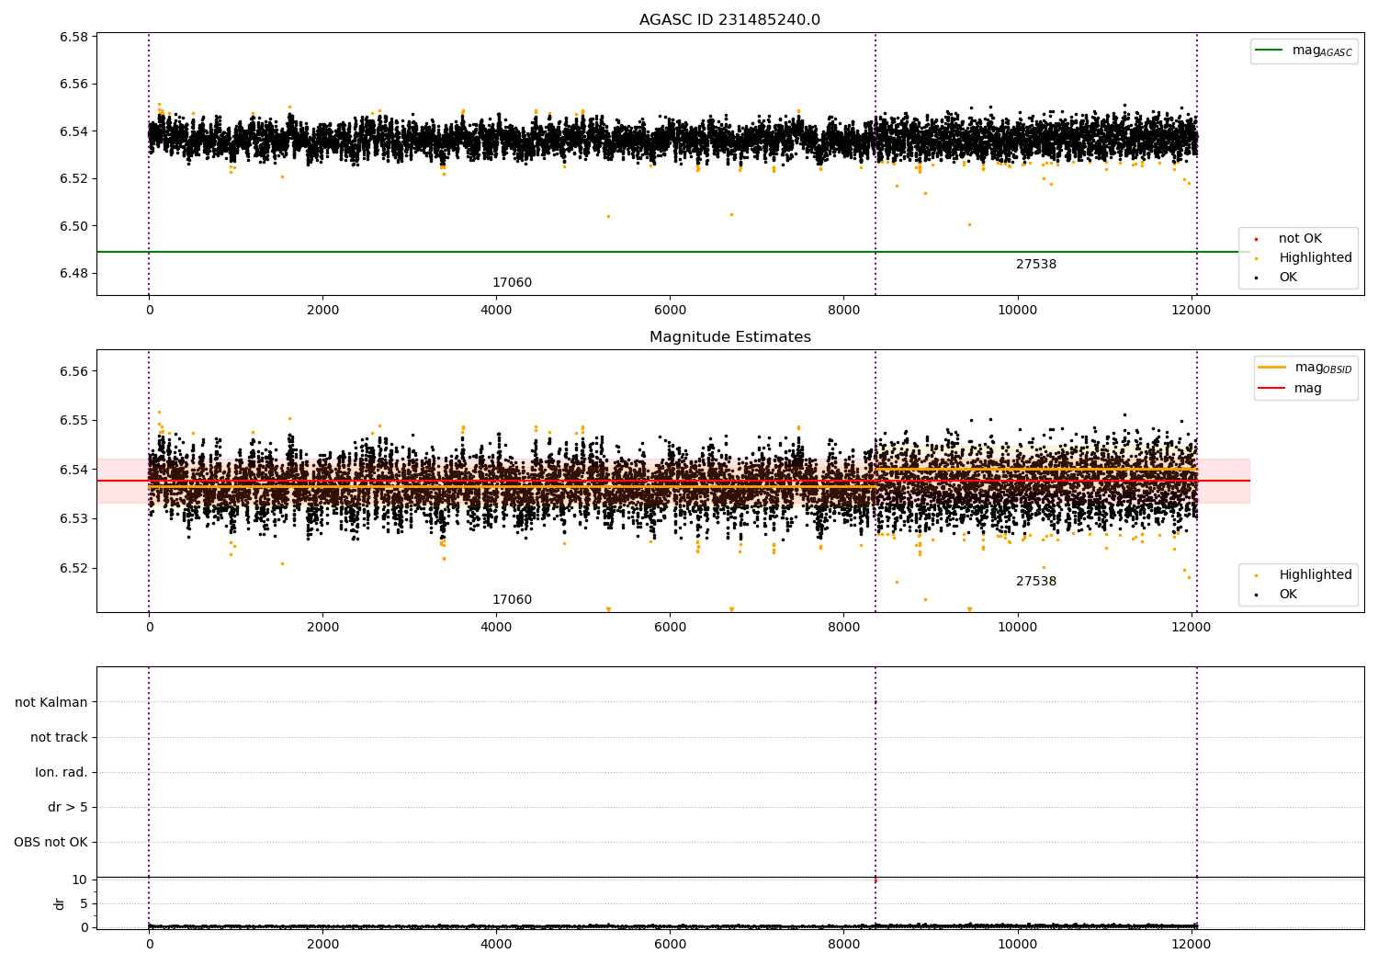Screen dimensions: 1378x965
Task: Click the red 'not OK' legend marker
Action: [1256, 239]
